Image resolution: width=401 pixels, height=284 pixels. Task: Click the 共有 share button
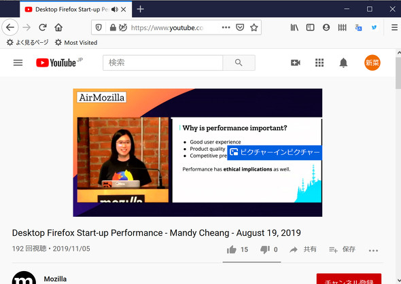click(x=303, y=249)
